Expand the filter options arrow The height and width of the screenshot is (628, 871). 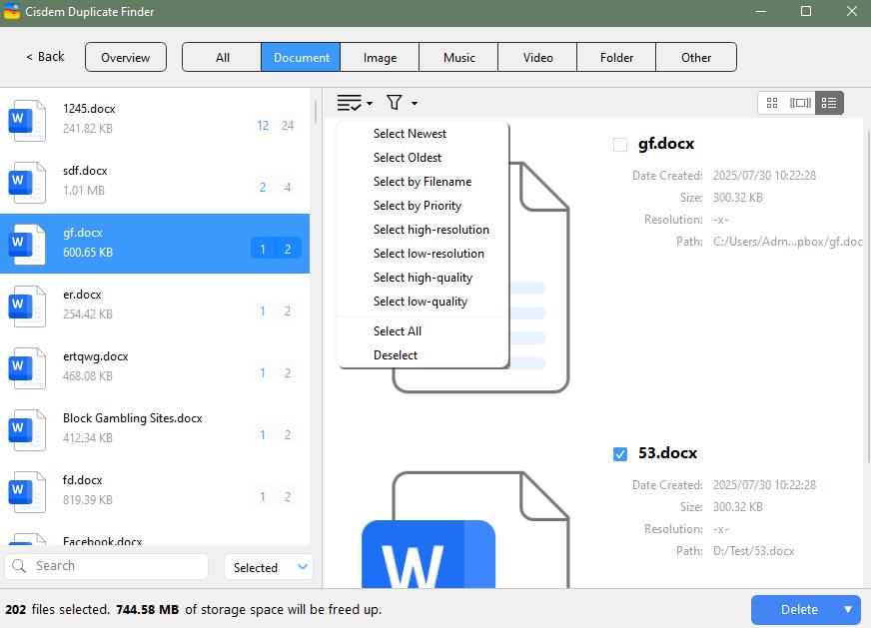coord(415,104)
